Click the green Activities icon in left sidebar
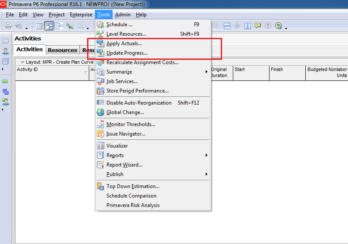Image resolution: width=348 pixels, height=244 pixels. pos(6,81)
